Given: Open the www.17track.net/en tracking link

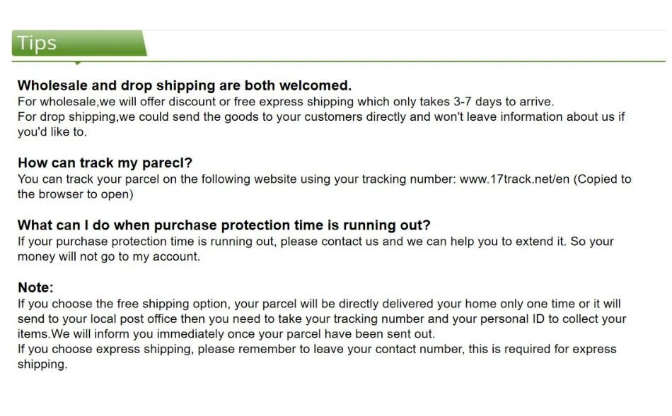Looking at the screenshot, I should (x=514, y=179).
